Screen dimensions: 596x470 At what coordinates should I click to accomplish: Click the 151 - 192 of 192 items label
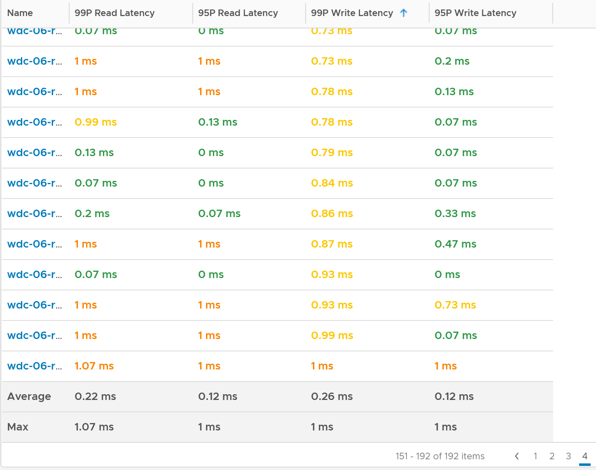440,456
